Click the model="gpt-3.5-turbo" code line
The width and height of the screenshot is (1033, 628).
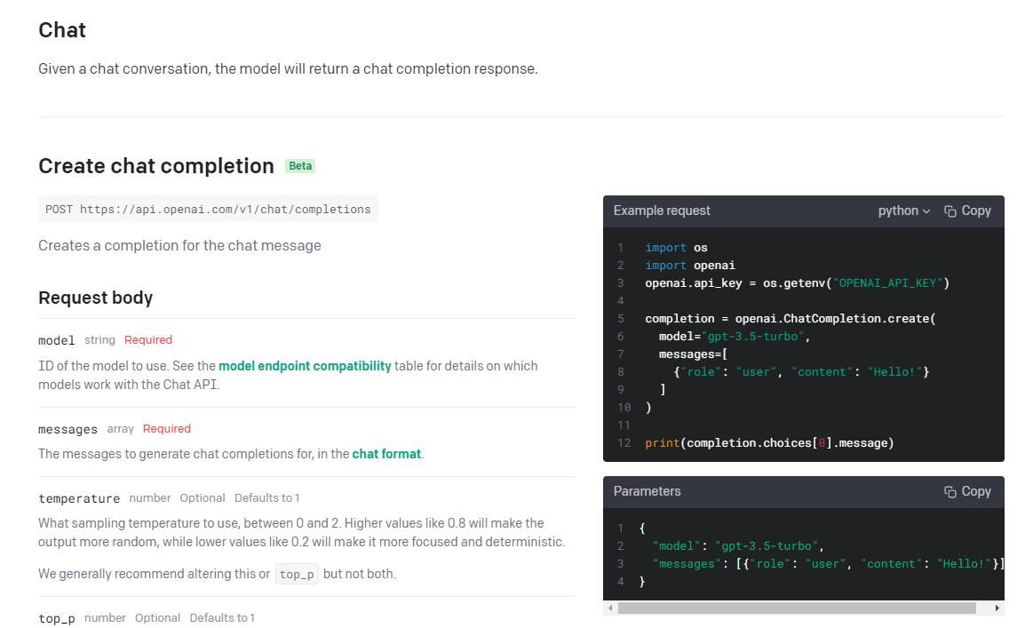735,337
